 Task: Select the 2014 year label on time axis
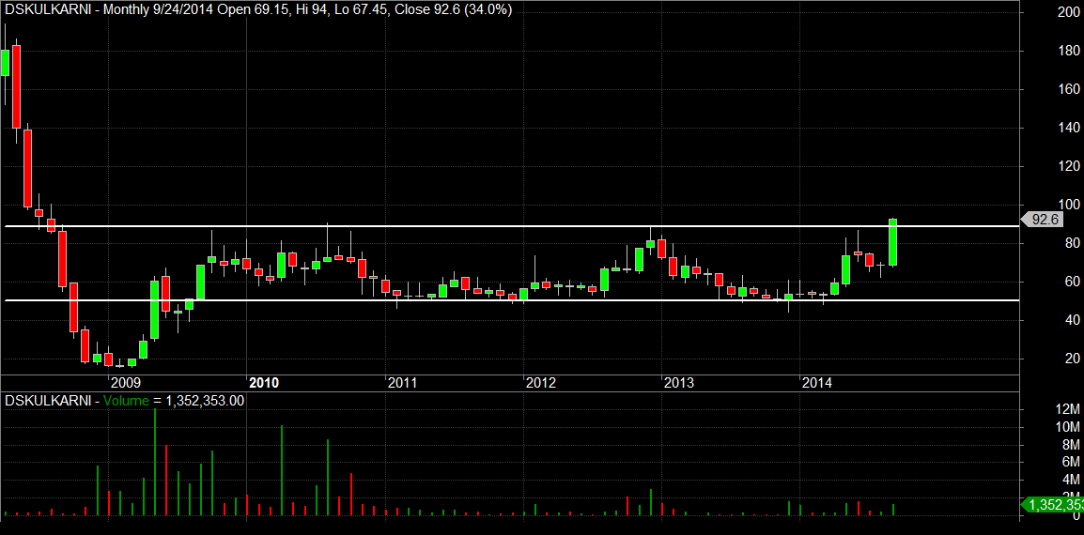[817, 383]
